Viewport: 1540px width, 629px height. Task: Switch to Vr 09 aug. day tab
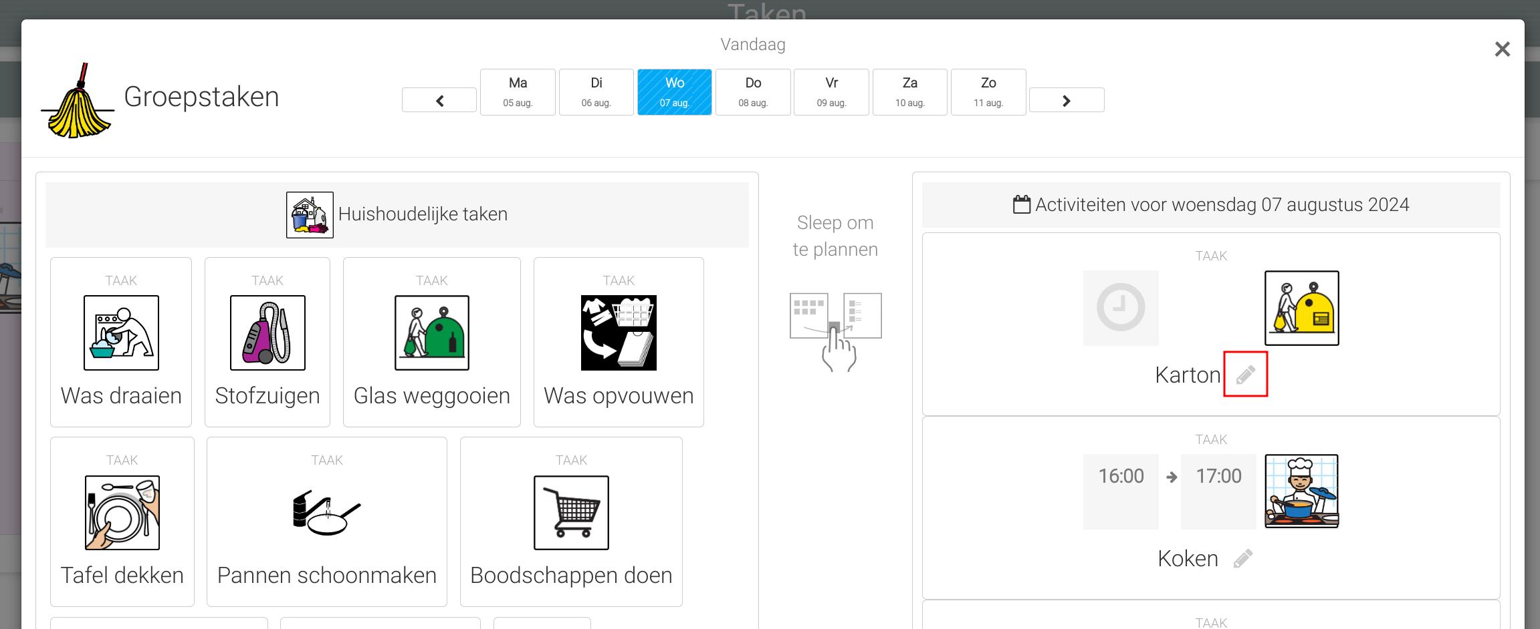(831, 92)
